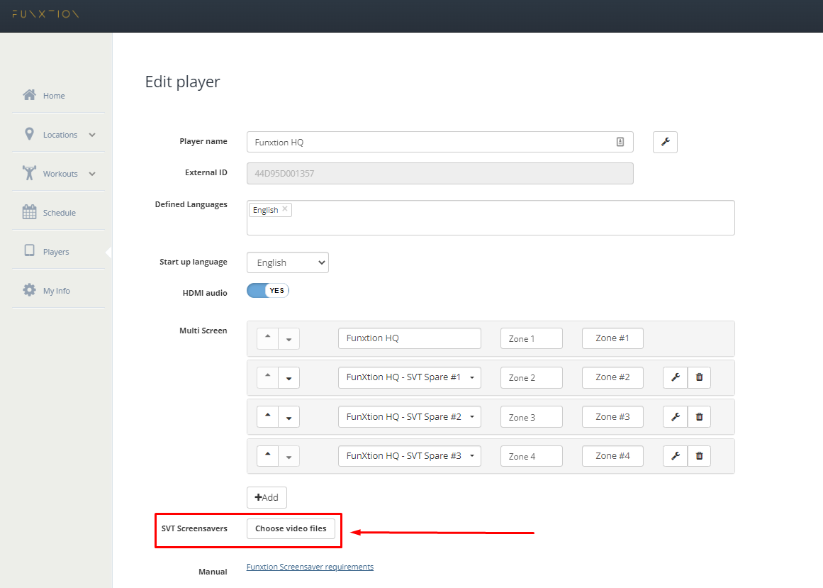Screen dimensions: 823x588
Task: Click the Multi Screen label
Action: 203,331
